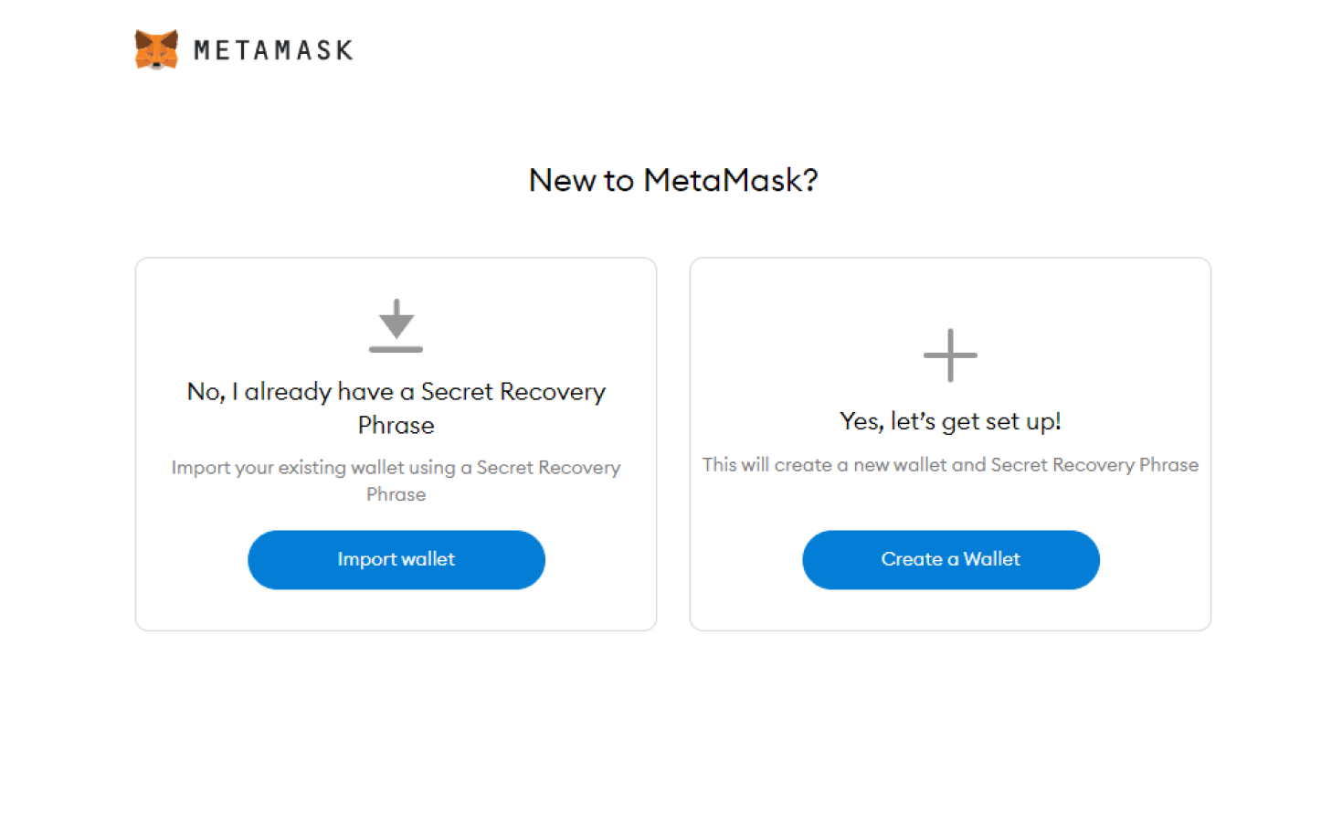The height and width of the screenshot is (836, 1321).
Task: Click the blue Create a Wallet label text
Action: click(950, 559)
